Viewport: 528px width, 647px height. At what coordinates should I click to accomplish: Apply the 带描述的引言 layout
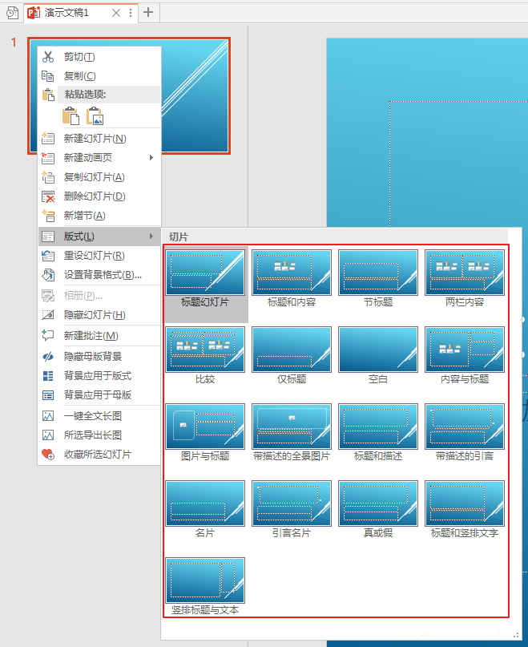point(465,433)
